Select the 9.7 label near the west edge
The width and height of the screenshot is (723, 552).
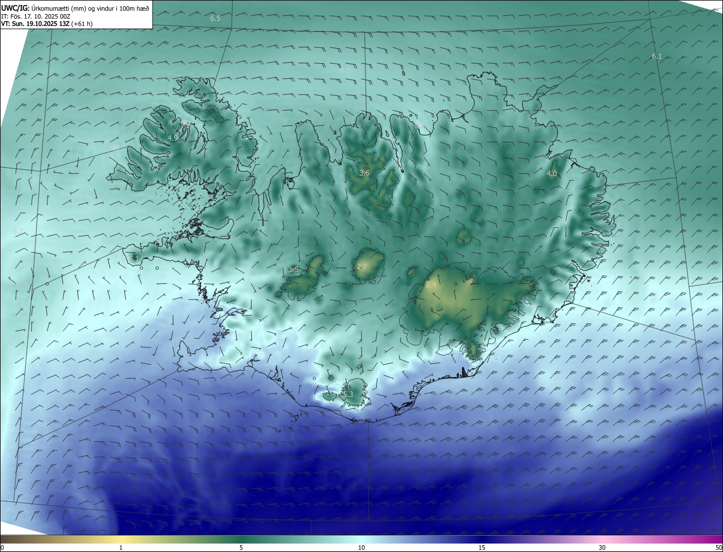pos(18,231)
